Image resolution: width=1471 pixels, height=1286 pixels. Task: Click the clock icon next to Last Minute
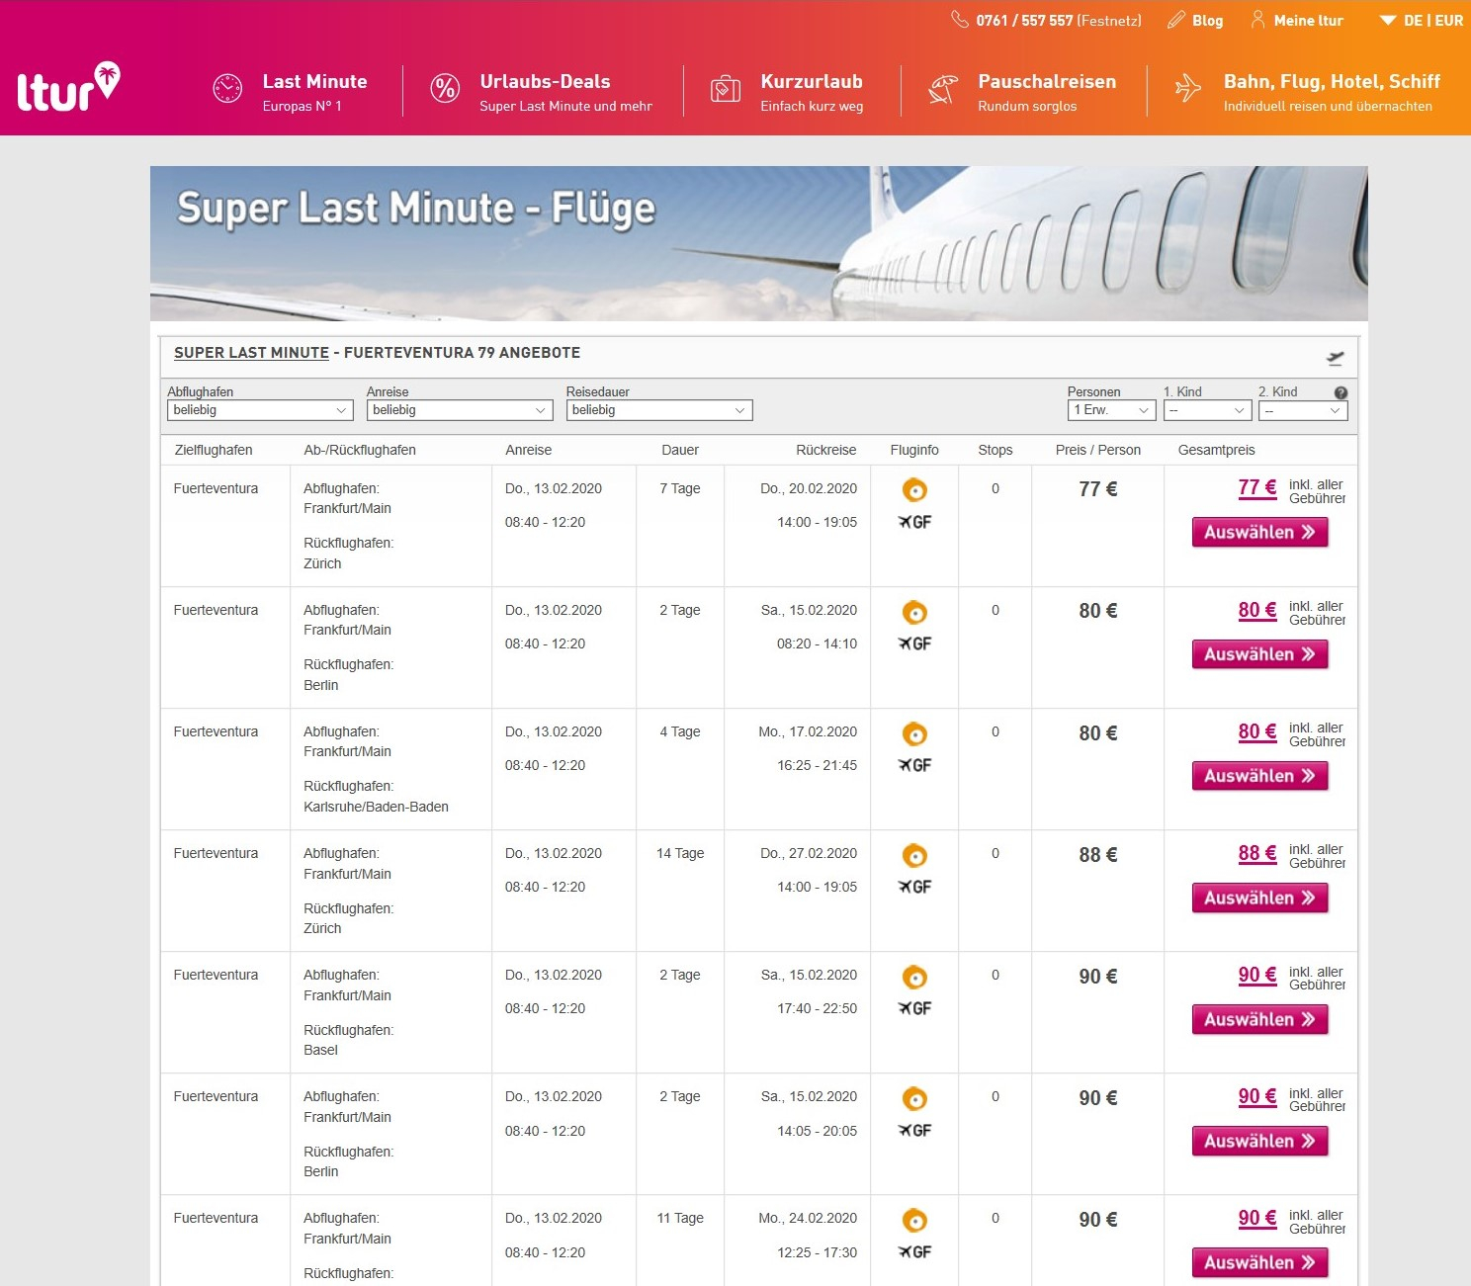point(227,88)
